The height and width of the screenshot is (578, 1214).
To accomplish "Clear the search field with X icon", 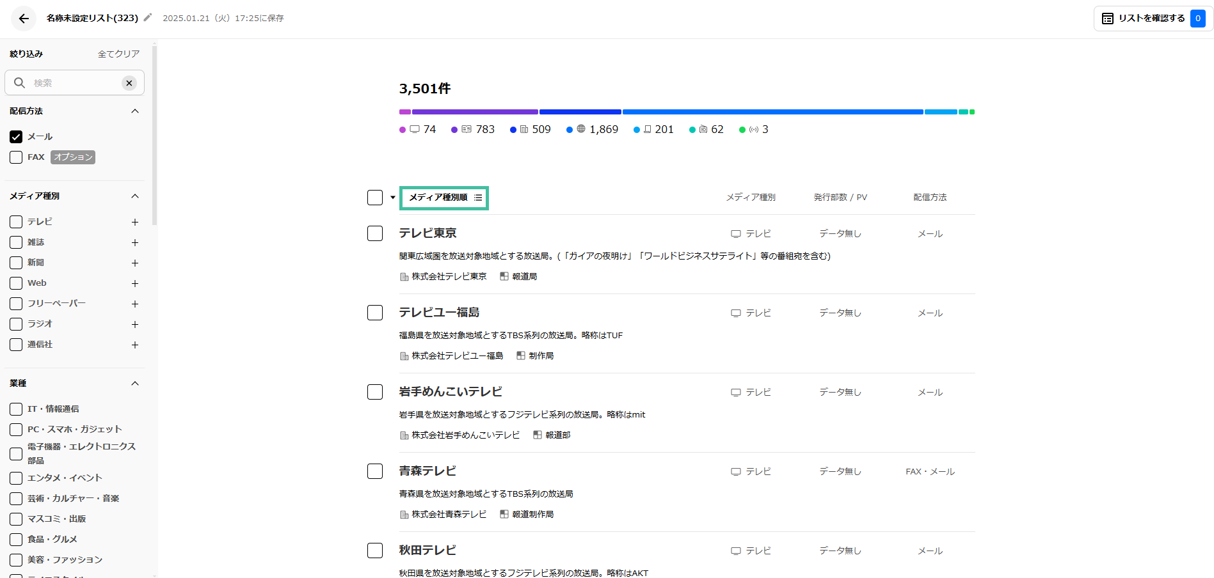I will pyautogui.click(x=129, y=83).
